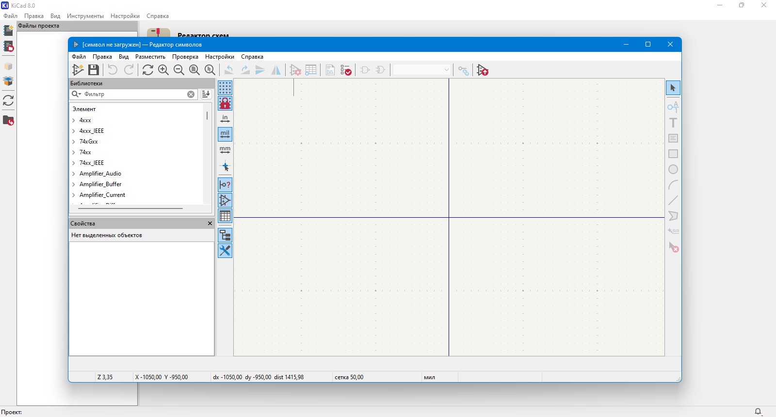Toggle grid display button

pos(225,88)
